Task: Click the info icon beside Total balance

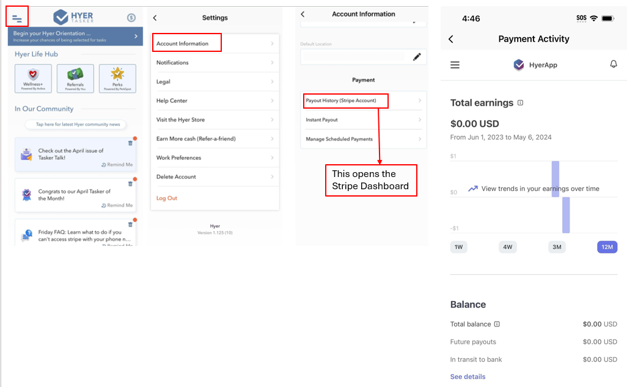Action: point(497,324)
